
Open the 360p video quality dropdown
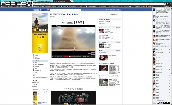[x=84, y=57]
